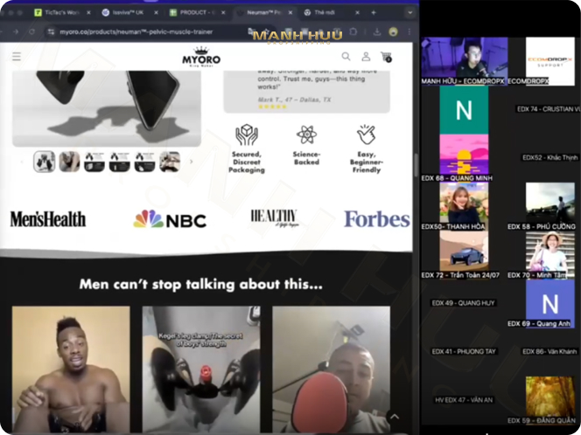Click the Men's Health logo
The width and height of the screenshot is (581, 435).
(48, 219)
